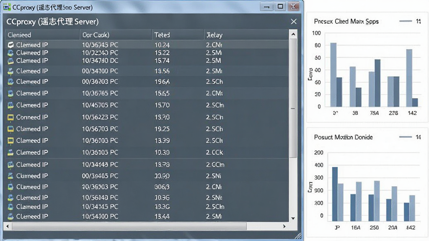Viewport: 429px width, 241px height.
Task: Click the icon of the 10/34740 DC row
Action: pos(10,61)
